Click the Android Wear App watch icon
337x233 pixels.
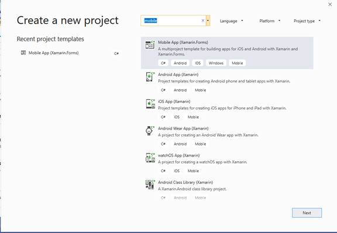pos(150,131)
